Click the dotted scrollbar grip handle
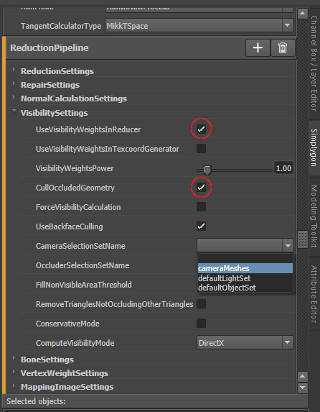320x412 pixels. pyautogui.click(x=303, y=239)
